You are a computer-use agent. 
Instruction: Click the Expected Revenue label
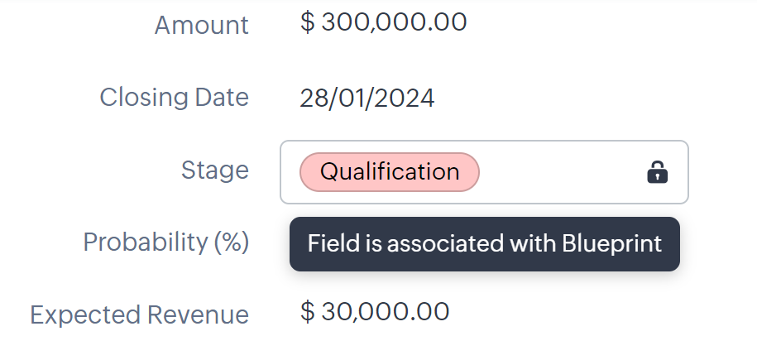pyautogui.click(x=139, y=314)
